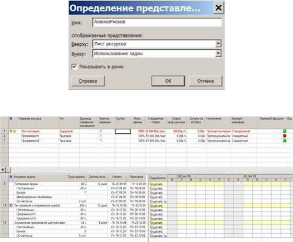Image resolution: width=293 pixels, height=242 pixels.
Task: Select the Группа column header
Action: pyautogui.click(x=123, y=123)
